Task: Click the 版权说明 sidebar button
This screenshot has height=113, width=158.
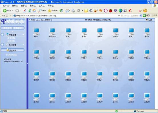Action: pyautogui.click(x=13, y=50)
